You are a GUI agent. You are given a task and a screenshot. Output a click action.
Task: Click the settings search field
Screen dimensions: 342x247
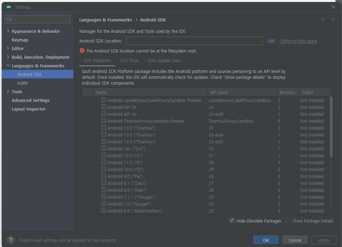(x=37, y=19)
